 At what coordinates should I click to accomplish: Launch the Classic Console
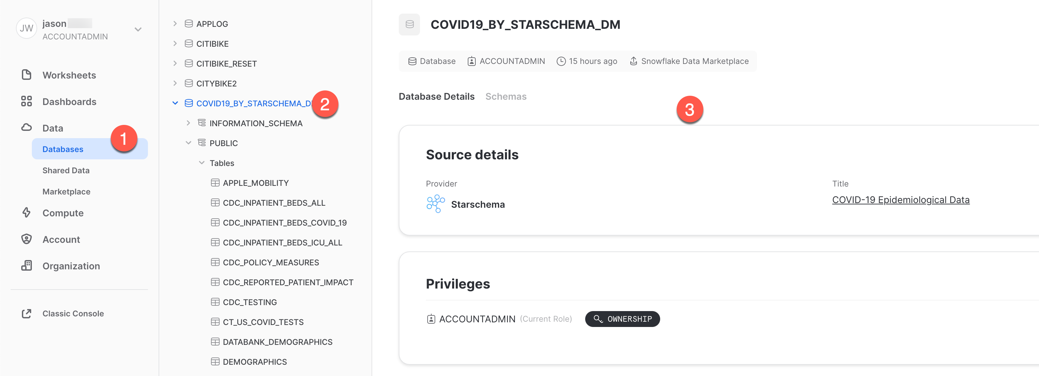point(73,313)
